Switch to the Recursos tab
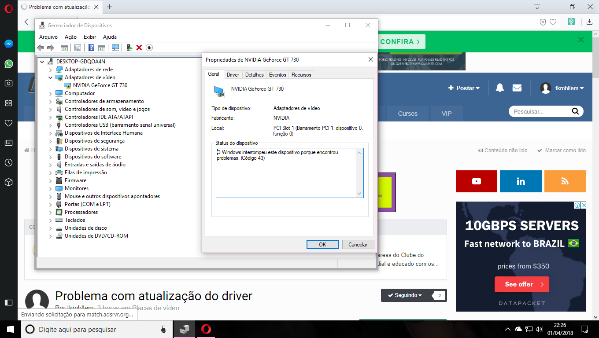This screenshot has height=338, width=599. [301, 75]
